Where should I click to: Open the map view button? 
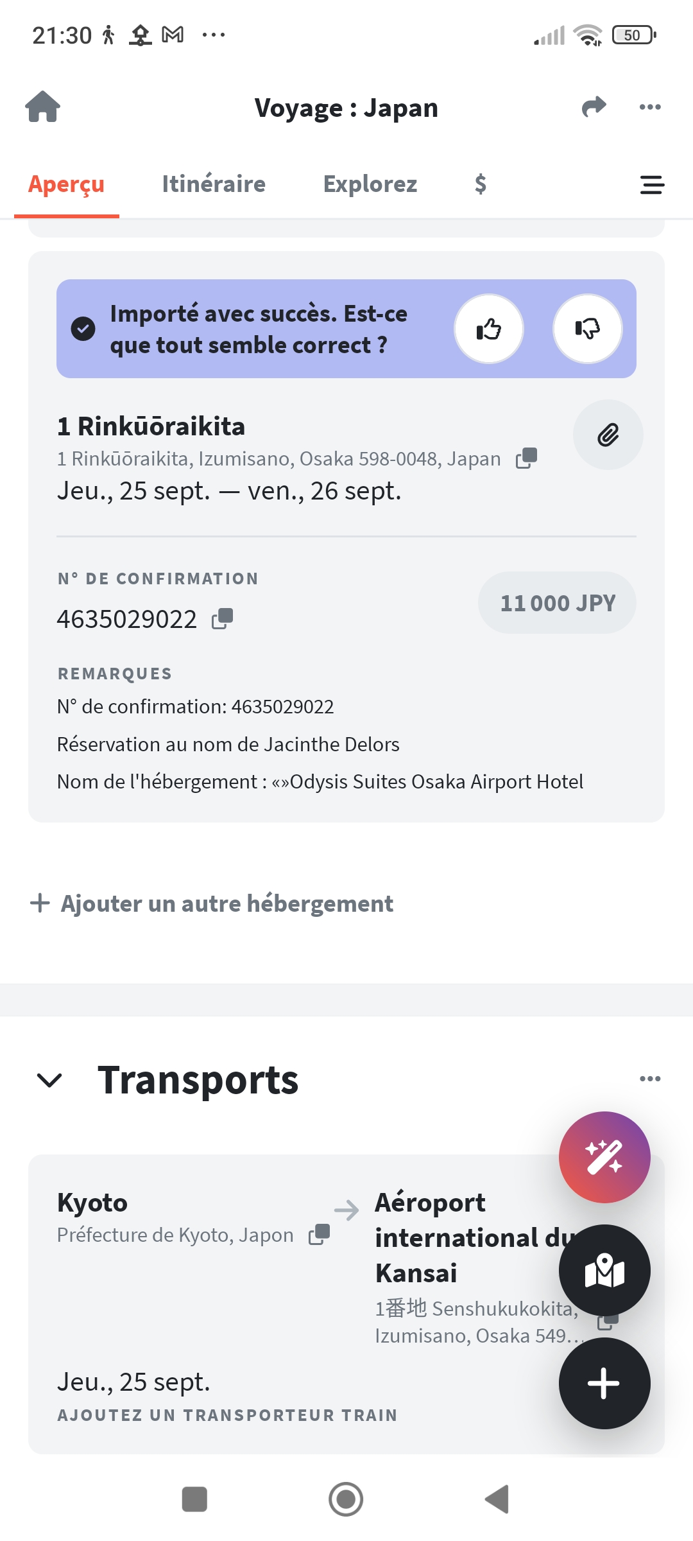pyautogui.click(x=604, y=1270)
